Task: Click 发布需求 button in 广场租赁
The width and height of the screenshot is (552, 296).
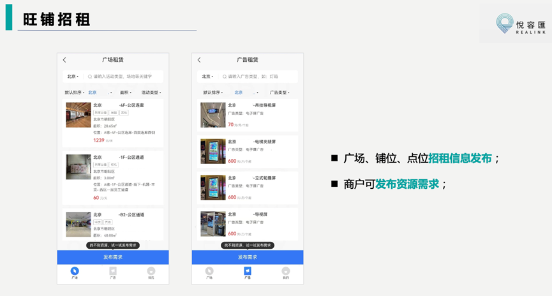Action: tap(113, 257)
